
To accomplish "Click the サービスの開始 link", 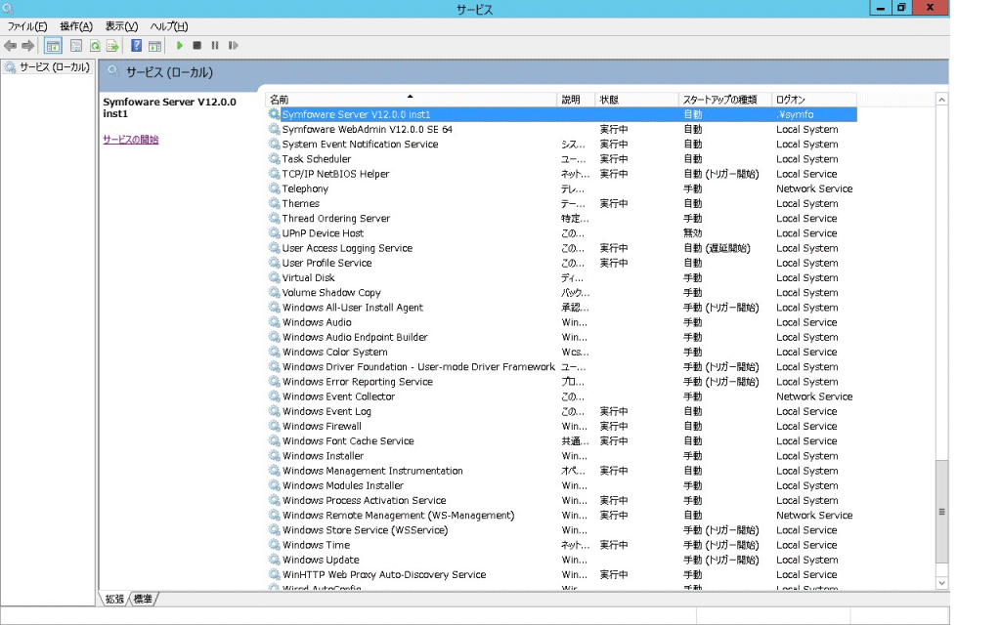I will [x=131, y=140].
